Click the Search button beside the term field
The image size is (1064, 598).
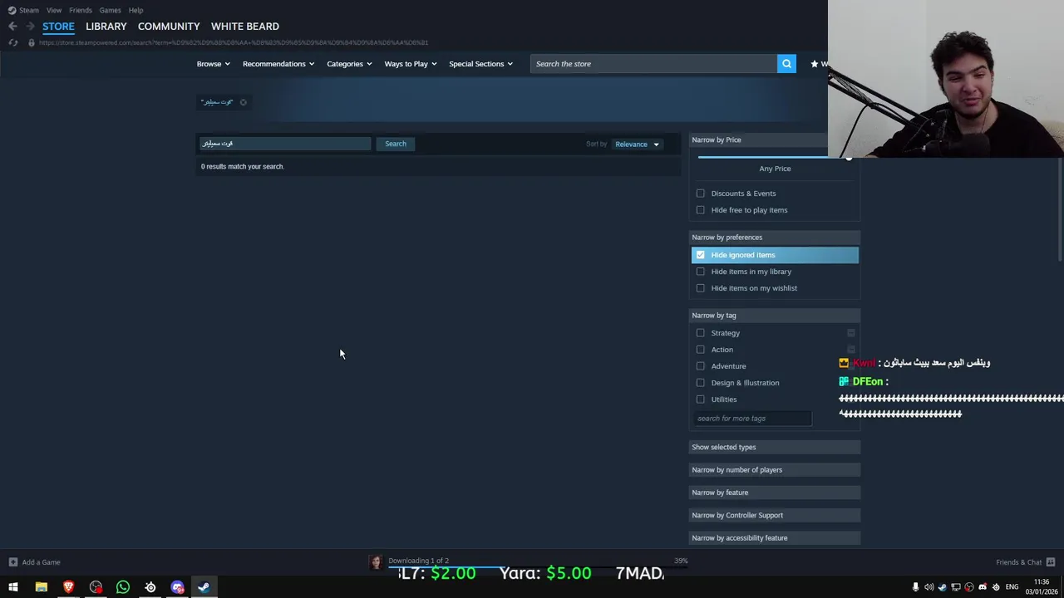(396, 144)
